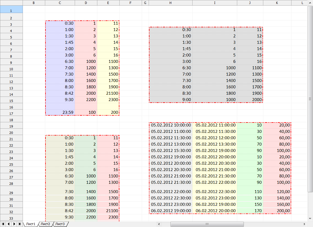Screen dimensions: 313x227
Task: Select the entire column H
Action: [170, 3]
